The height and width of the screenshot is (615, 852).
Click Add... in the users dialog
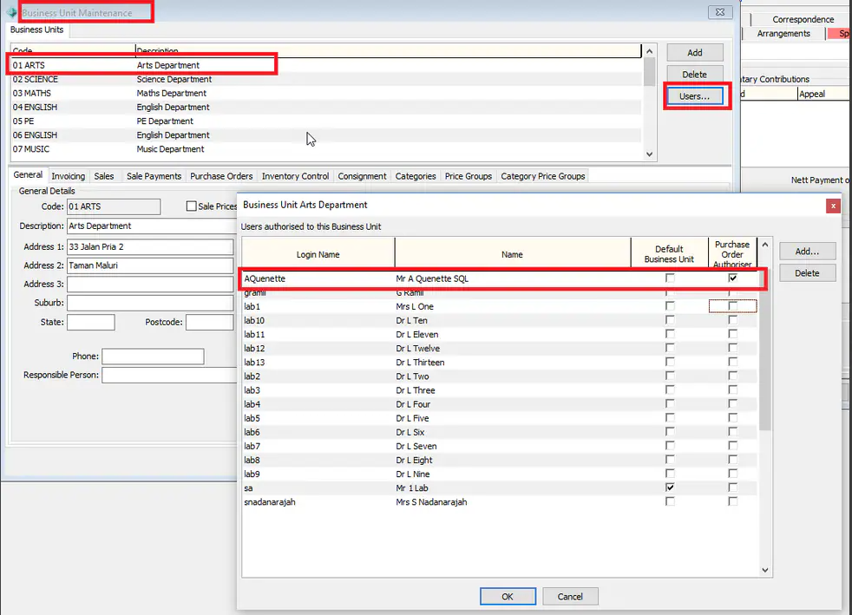click(x=807, y=252)
